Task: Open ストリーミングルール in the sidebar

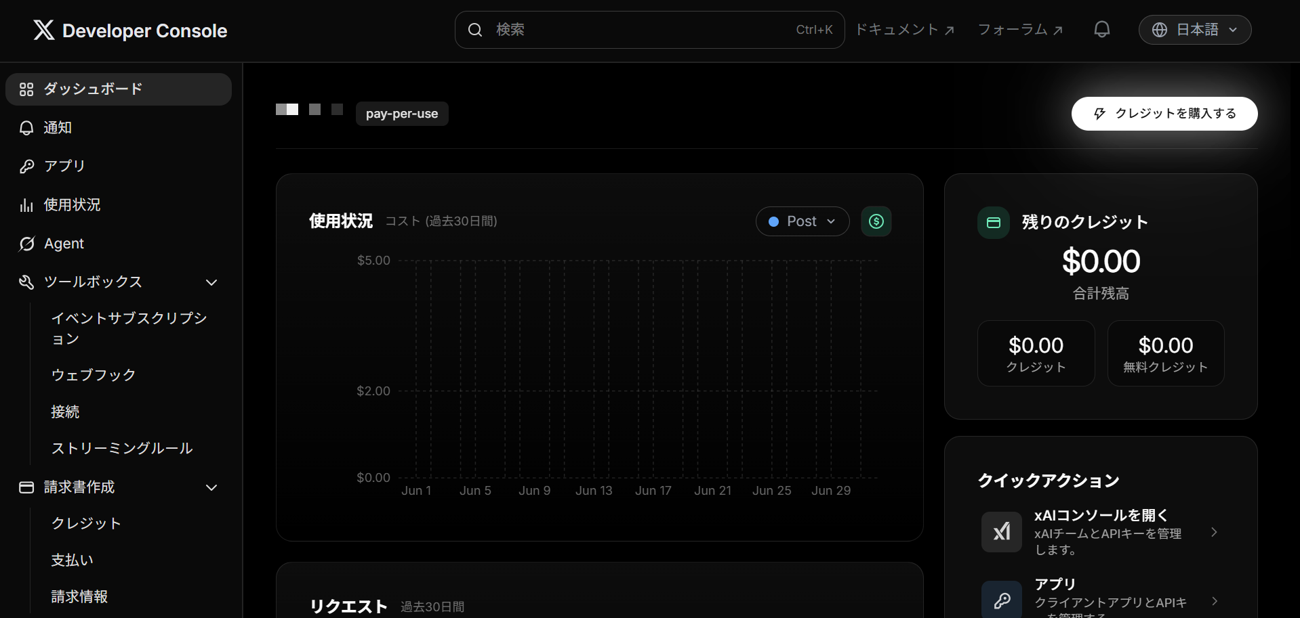Action: click(x=122, y=448)
